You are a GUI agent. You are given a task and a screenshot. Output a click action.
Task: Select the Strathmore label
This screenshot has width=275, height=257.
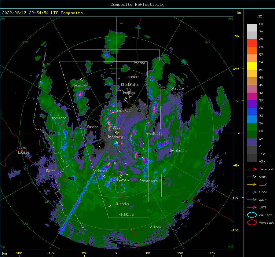pyautogui.click(x=148, y=181)
